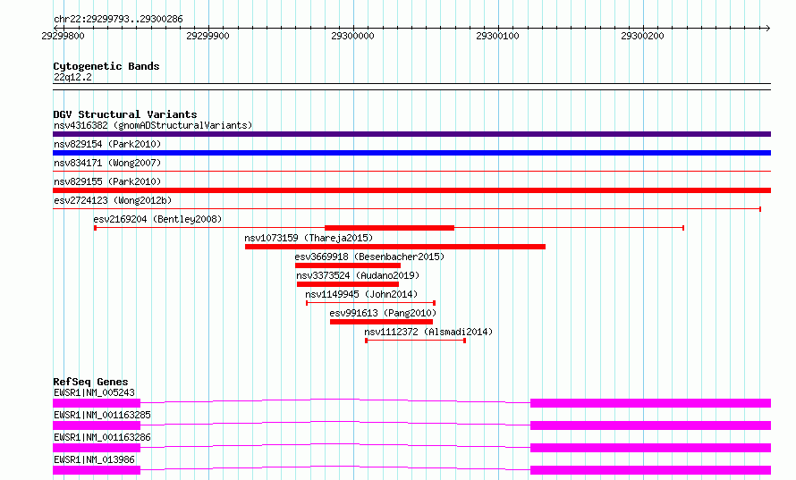Click the RefSeq Genes track title
796x480 pixels.
[x=90, y=382]
